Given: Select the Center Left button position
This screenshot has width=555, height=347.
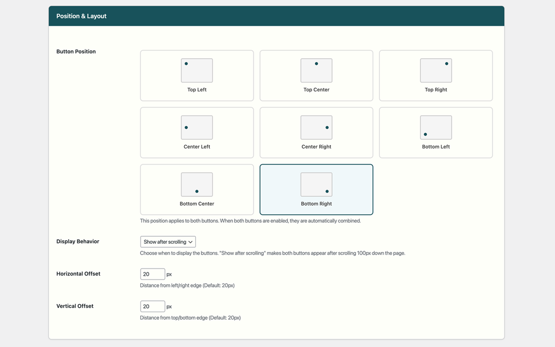Looking at the screenshot, I should [x=197, y=132].
